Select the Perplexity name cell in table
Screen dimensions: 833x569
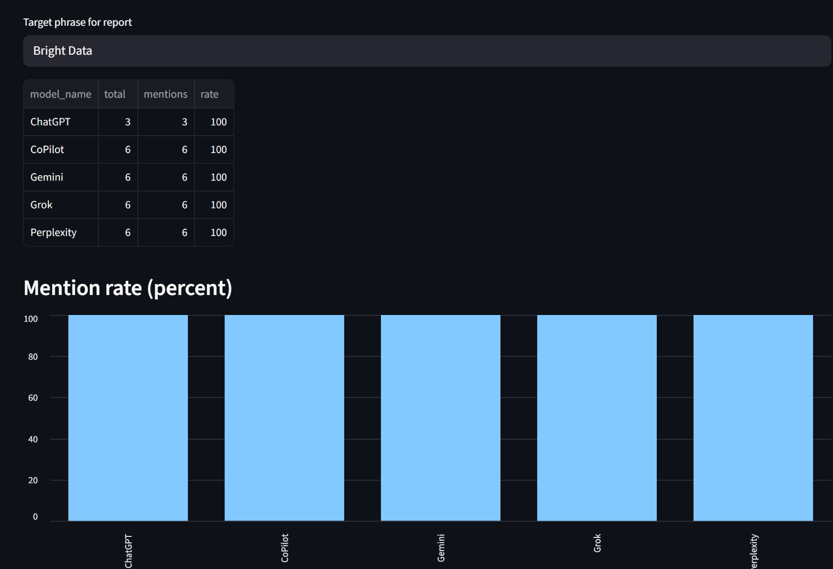pyautogui.click(x=61, y=232)
